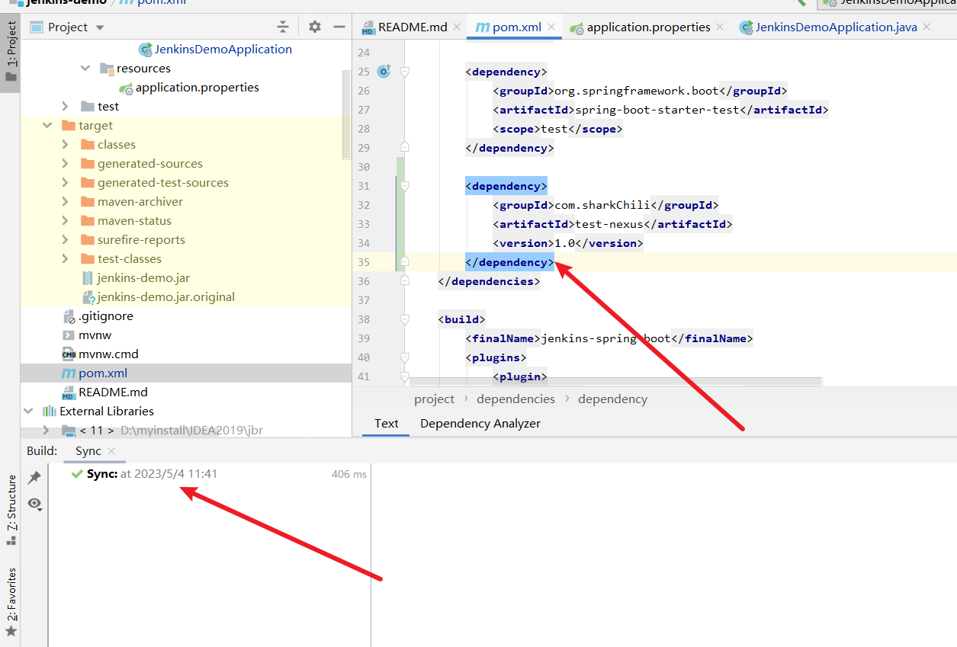This screenshot has height=647, width=957.
Task: Switch to the application.properties editor tab
Action: [647, 27]
